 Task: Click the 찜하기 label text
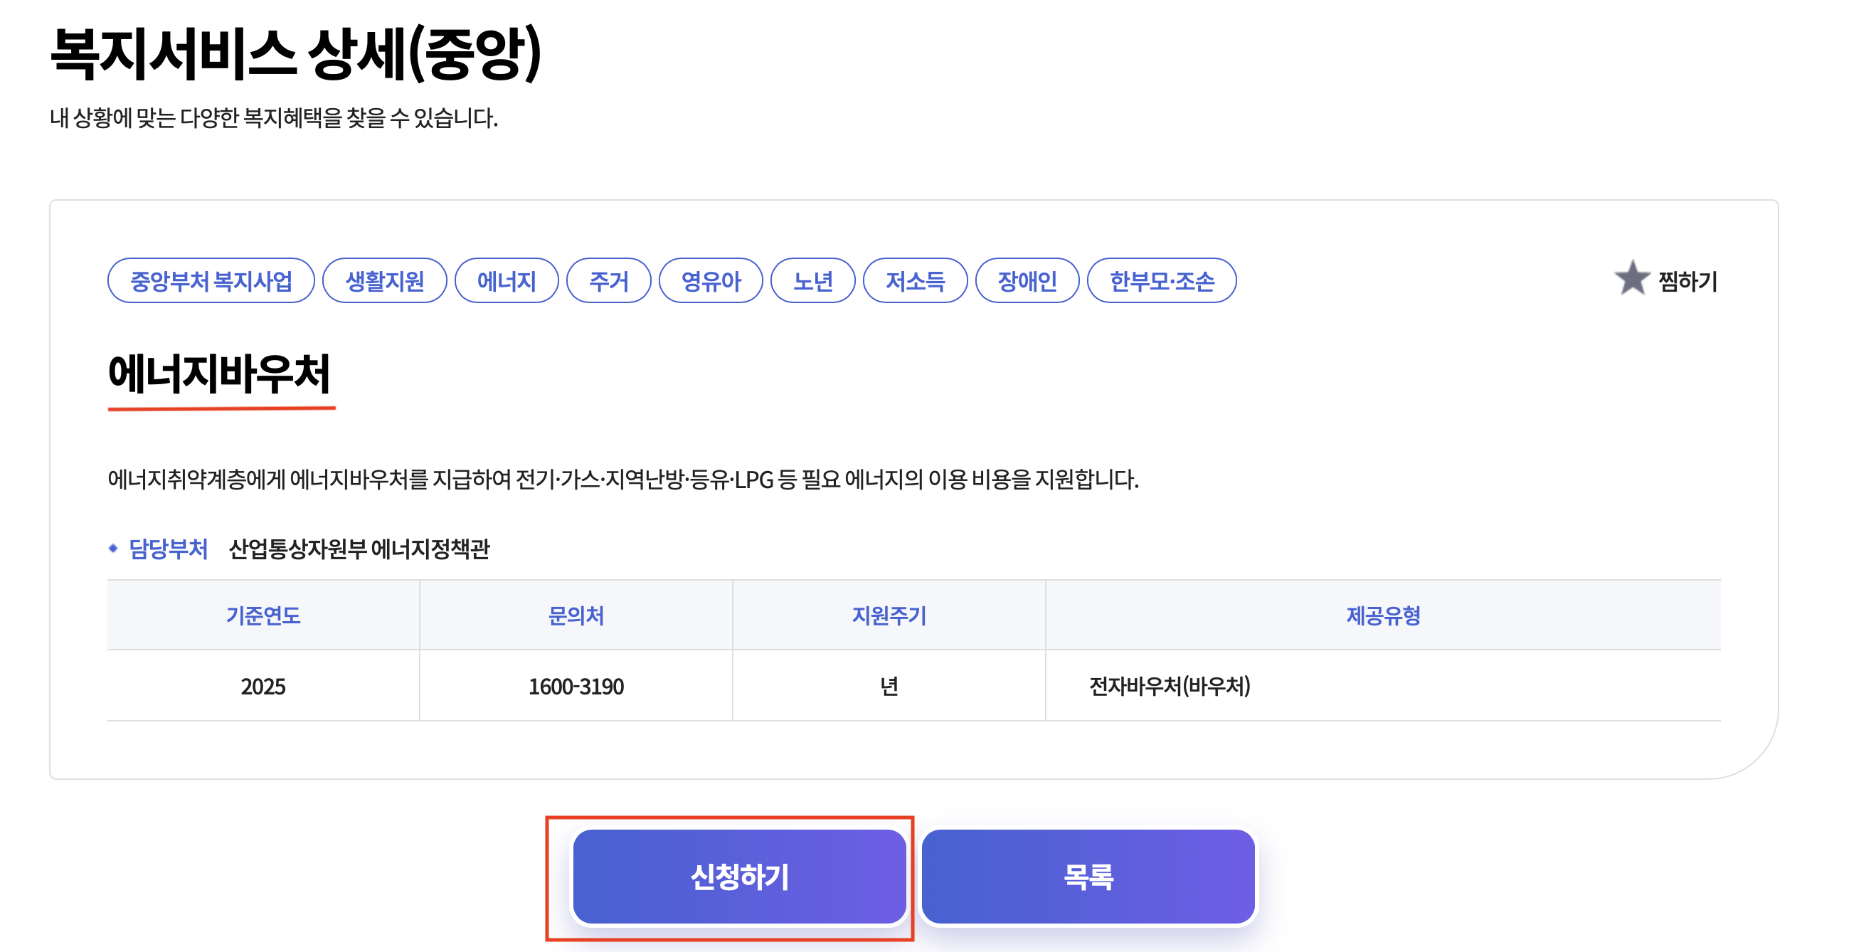pyautogui.click(x=1688, y=281)
